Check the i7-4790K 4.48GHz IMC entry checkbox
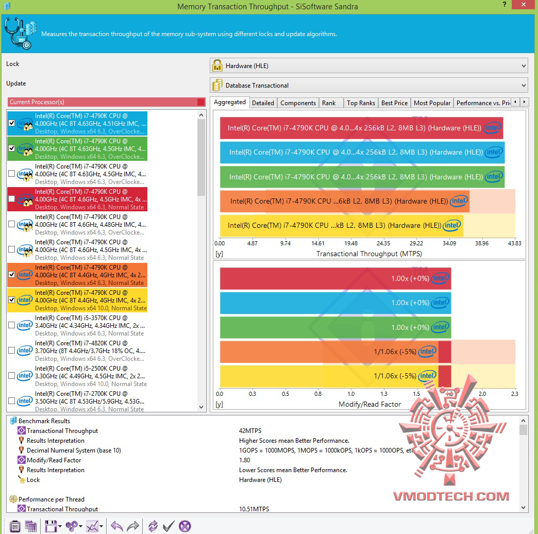Viewport: 538px width, 534px height. point(12,224)
